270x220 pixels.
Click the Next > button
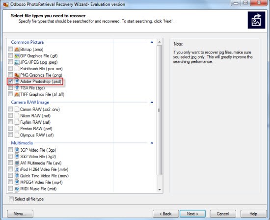[x=192, y=214]
